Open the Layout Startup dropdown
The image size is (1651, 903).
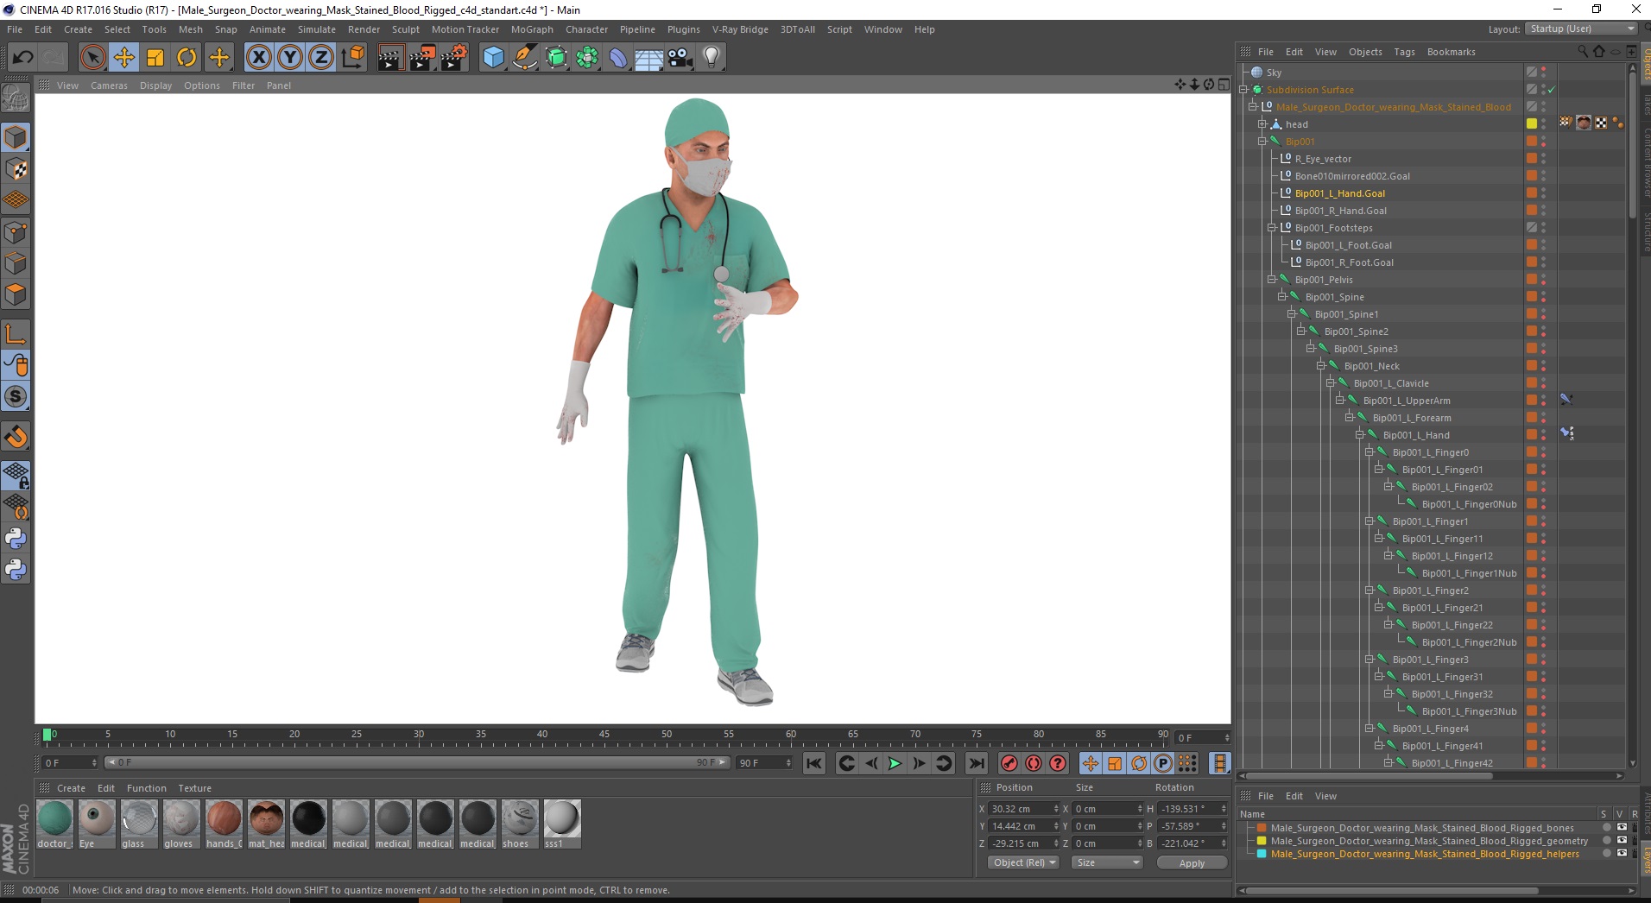point(1581,28)
